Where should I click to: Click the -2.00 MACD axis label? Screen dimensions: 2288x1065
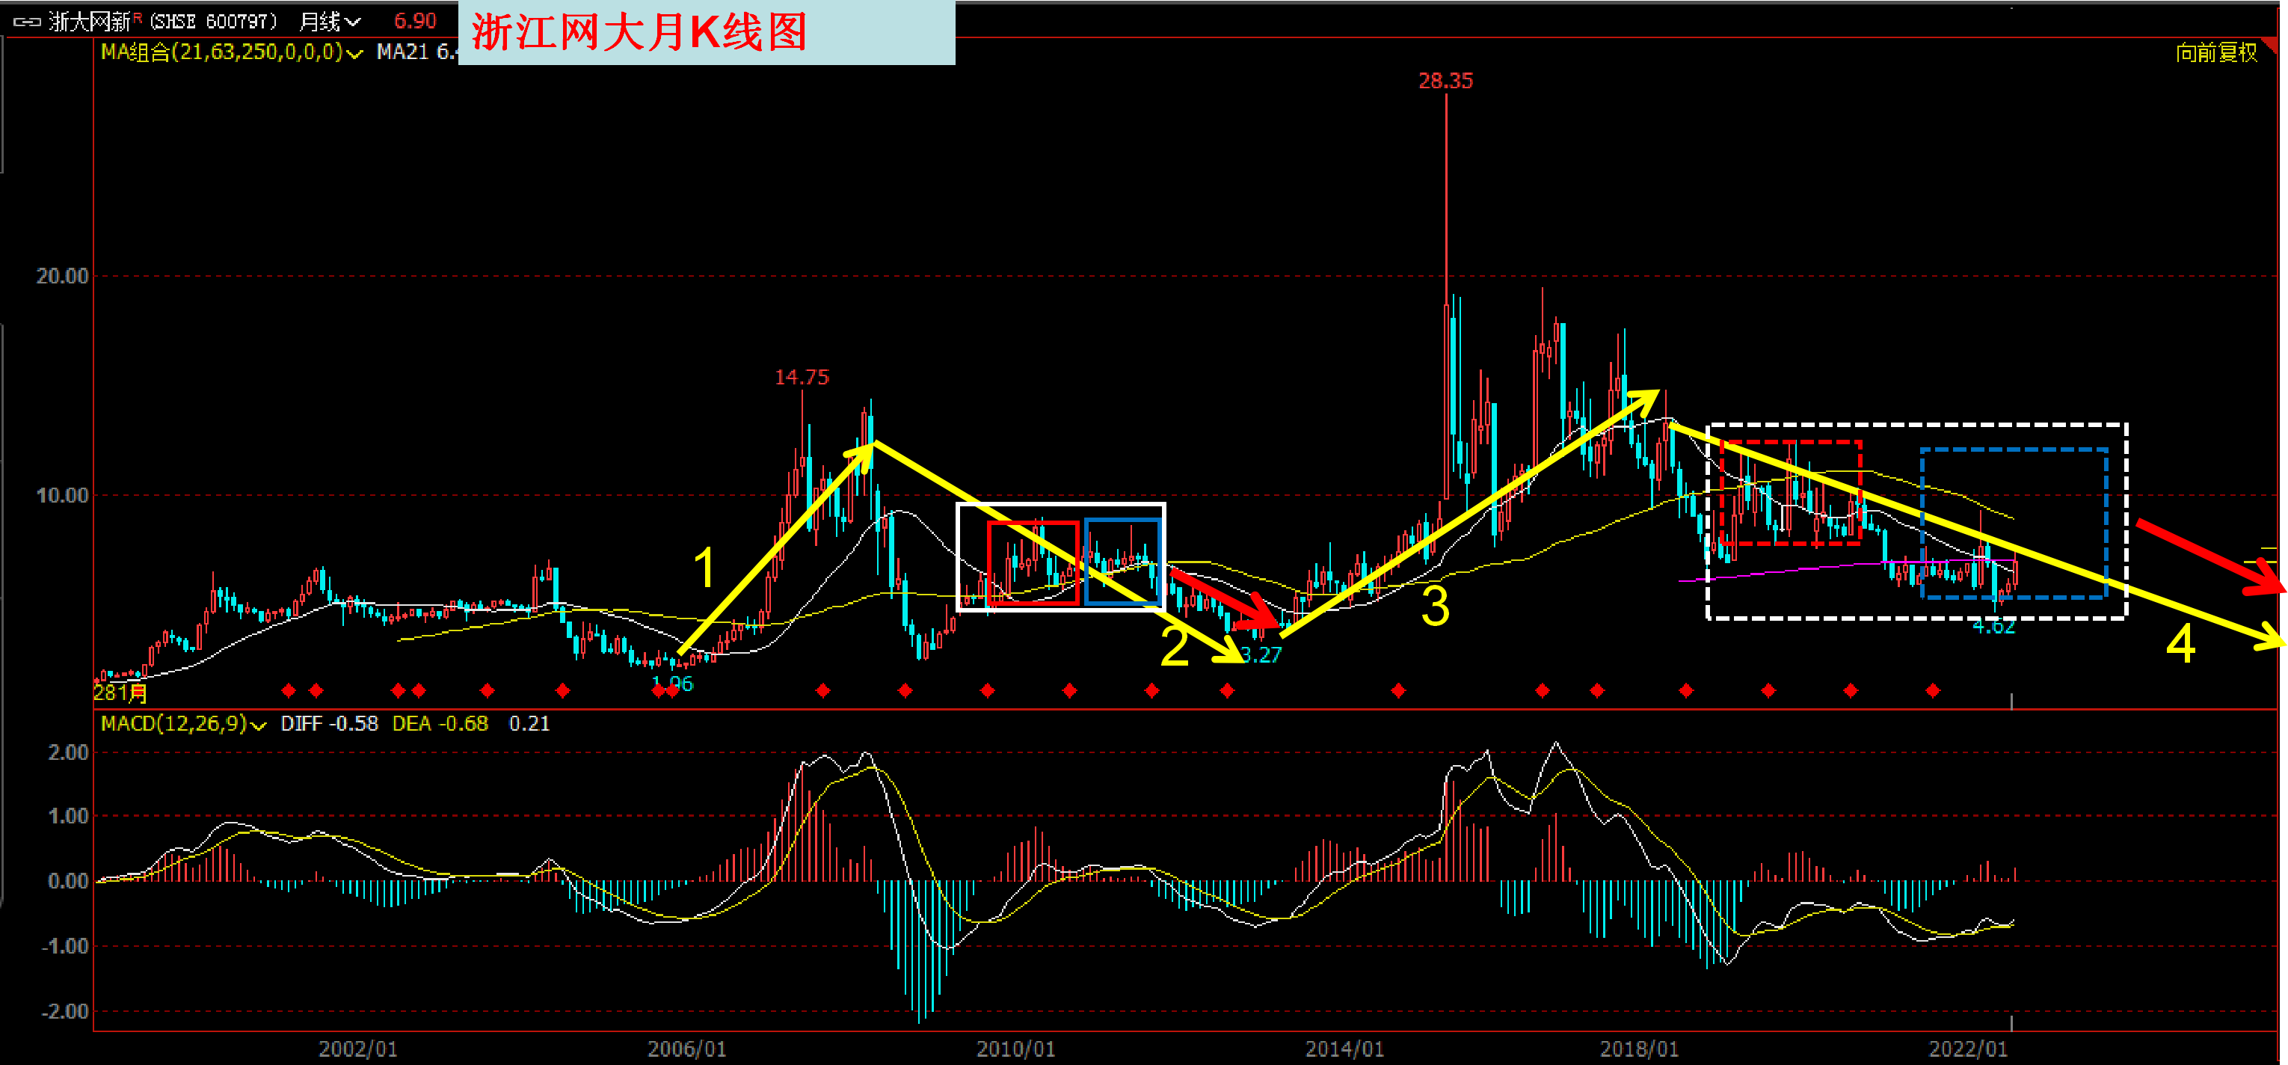pos(65,1011)
